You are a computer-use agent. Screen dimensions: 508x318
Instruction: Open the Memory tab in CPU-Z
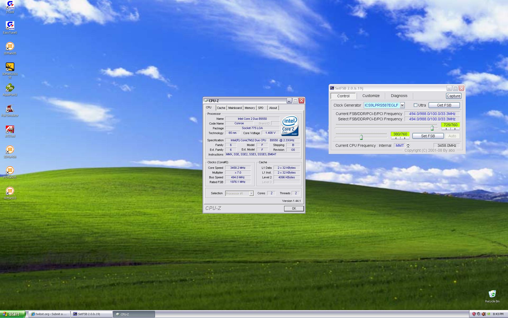tap(250, 108)
